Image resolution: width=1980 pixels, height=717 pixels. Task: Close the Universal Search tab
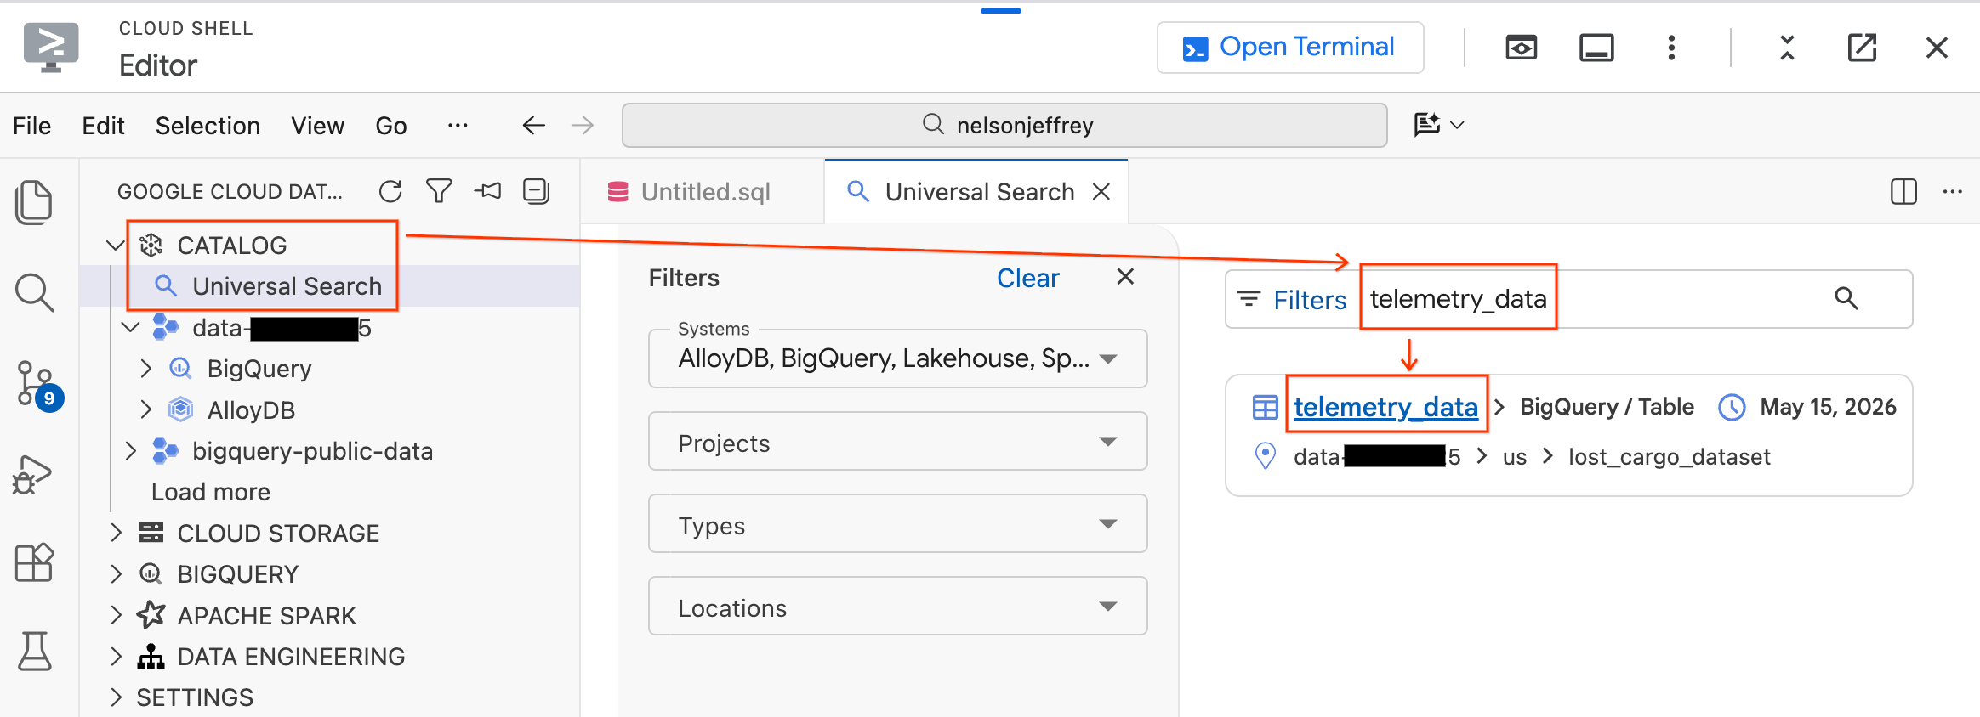point(1101,192)
